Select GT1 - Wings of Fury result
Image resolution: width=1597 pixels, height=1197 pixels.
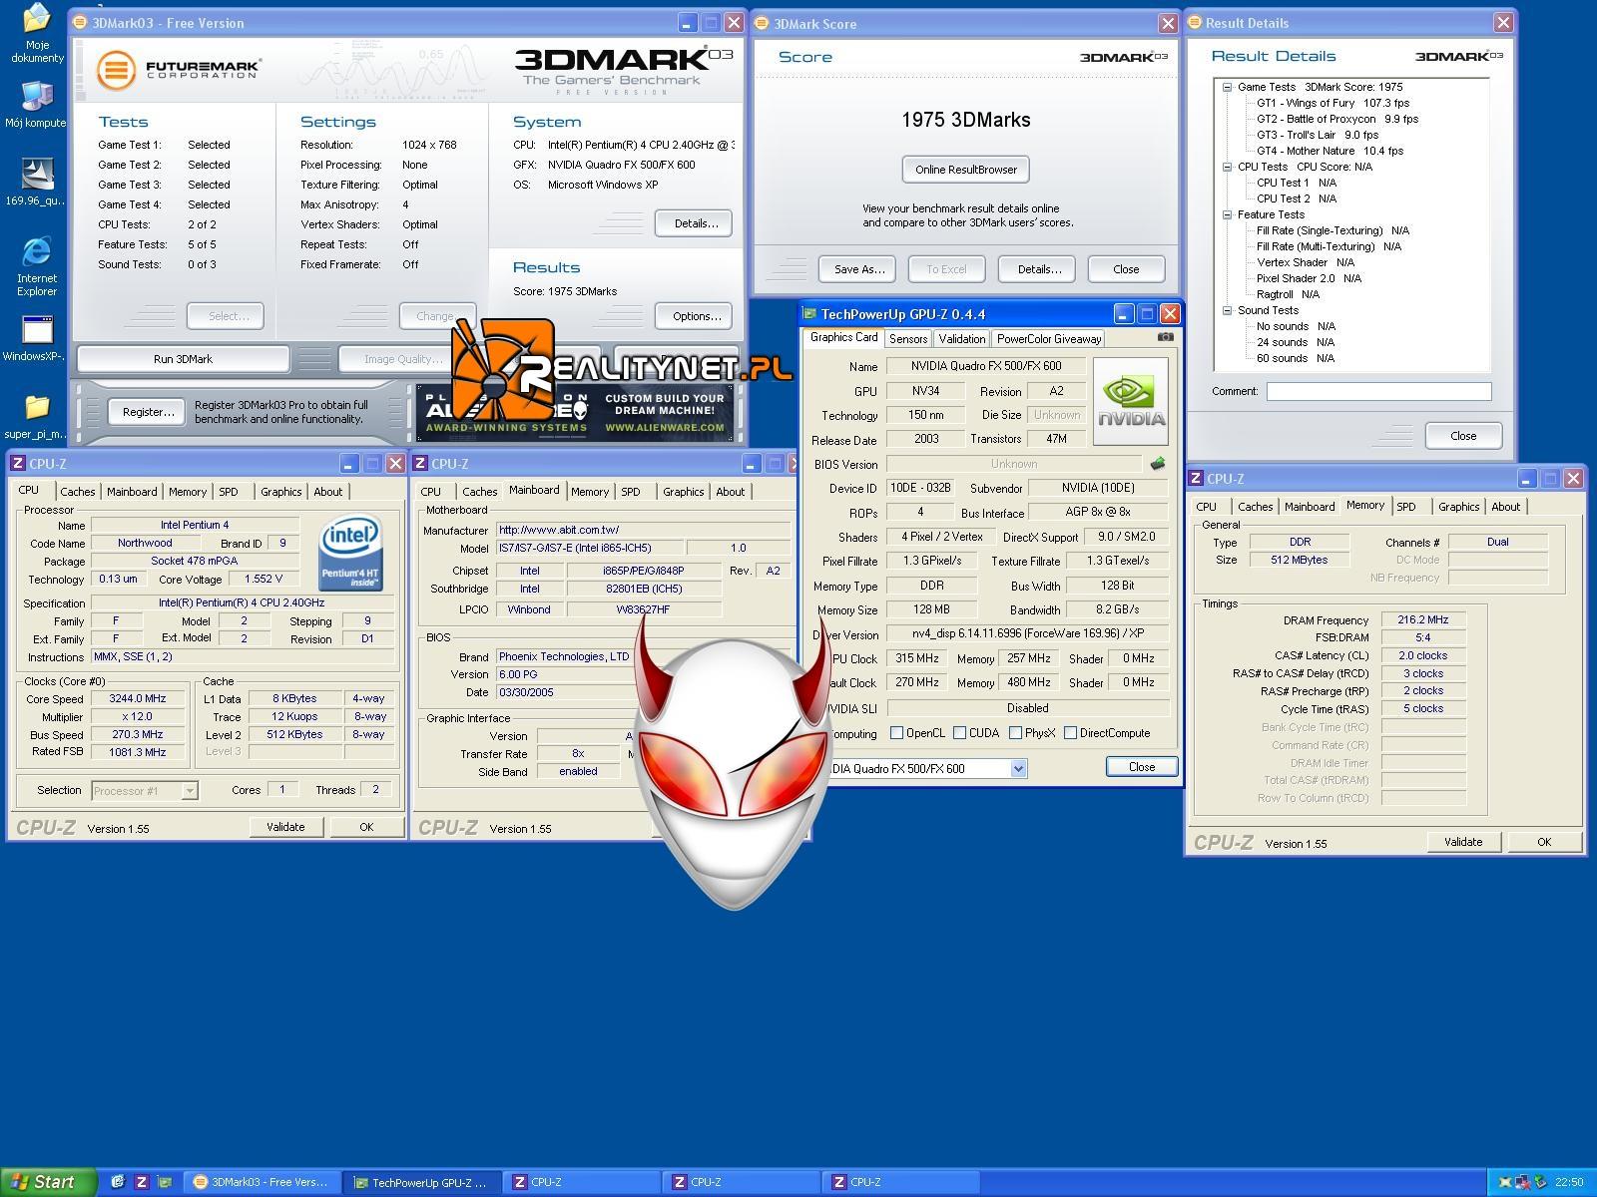pyautogui.click(x=1332, y=103)
